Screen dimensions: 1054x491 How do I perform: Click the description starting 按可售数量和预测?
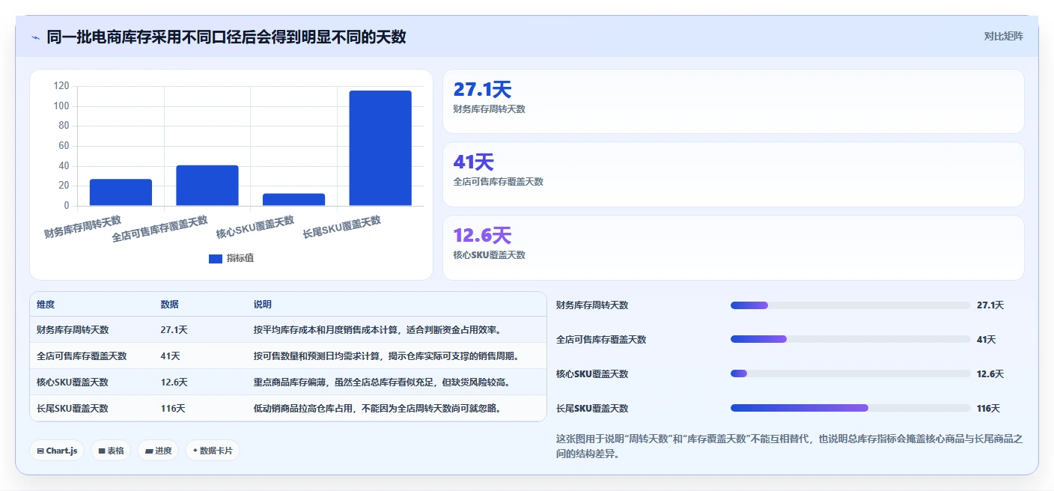point(386,356)
